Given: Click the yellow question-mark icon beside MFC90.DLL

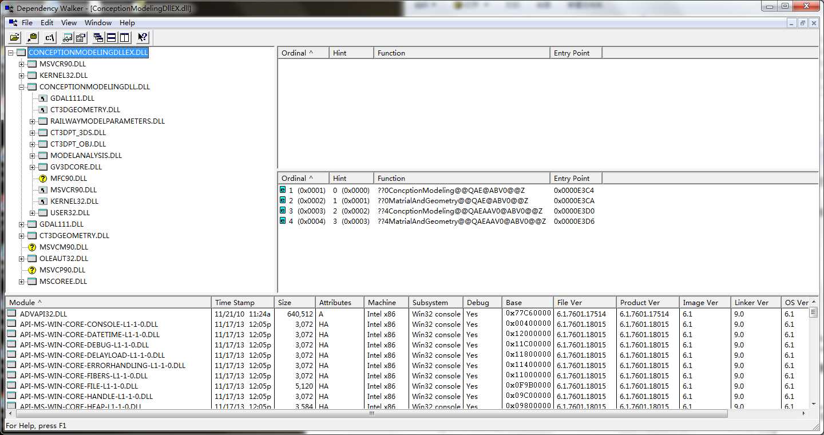Looking at the screenshot, I should 42,179.
